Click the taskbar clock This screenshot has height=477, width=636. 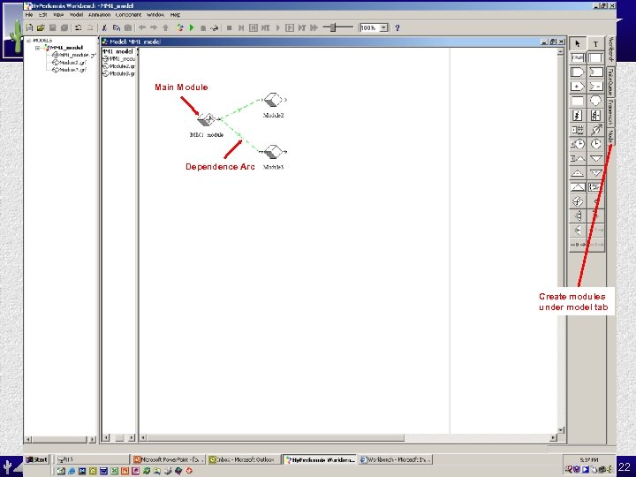pos(588,460)
